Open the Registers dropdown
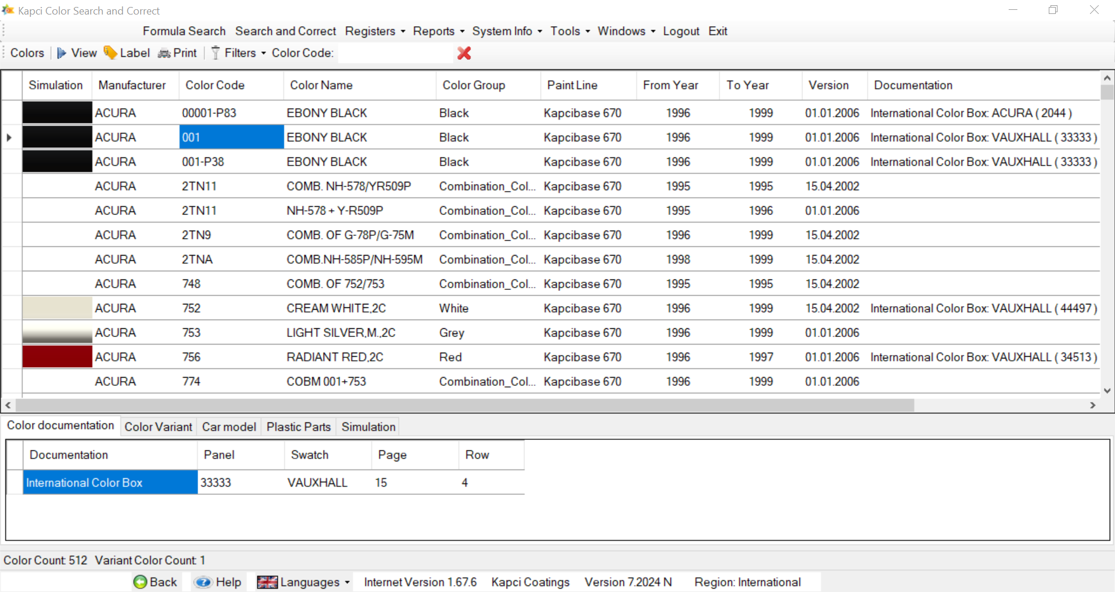1115x592 pixels. tap(371, 31)
